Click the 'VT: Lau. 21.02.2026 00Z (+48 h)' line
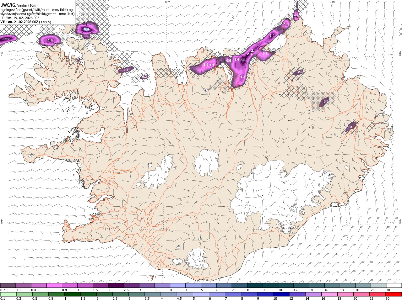 (26, 22)
